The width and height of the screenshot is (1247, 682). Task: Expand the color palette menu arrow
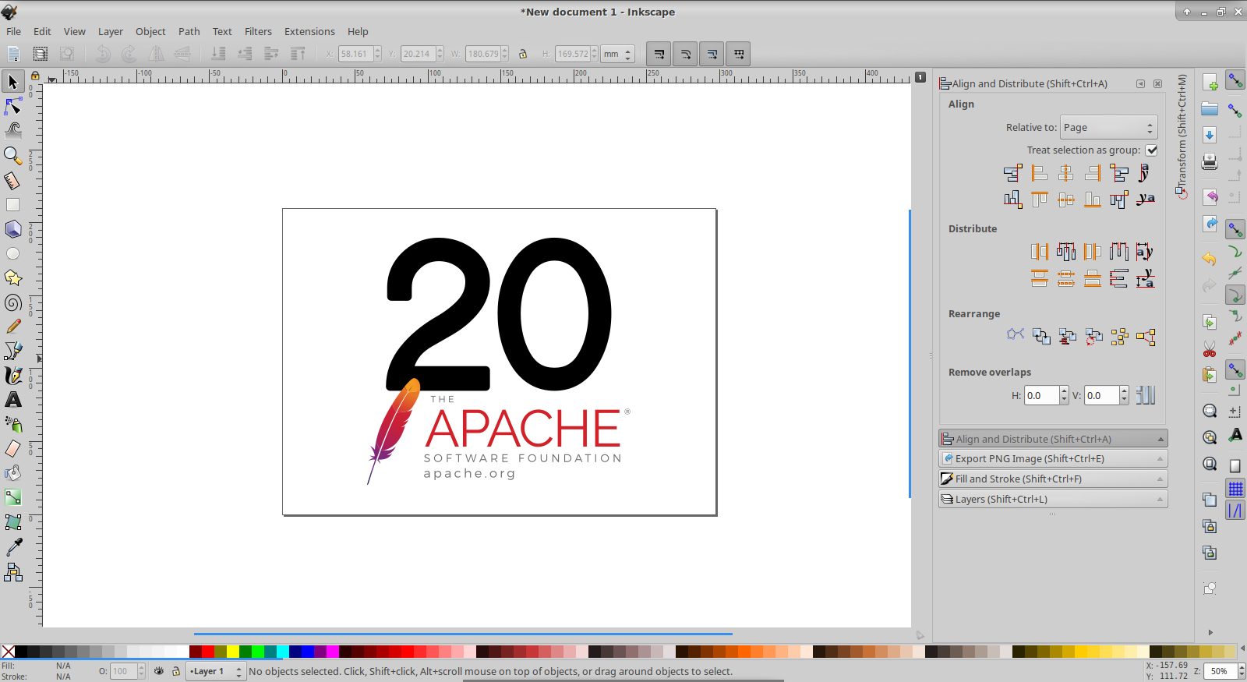pyautogui.click(x=1242, y=648)
